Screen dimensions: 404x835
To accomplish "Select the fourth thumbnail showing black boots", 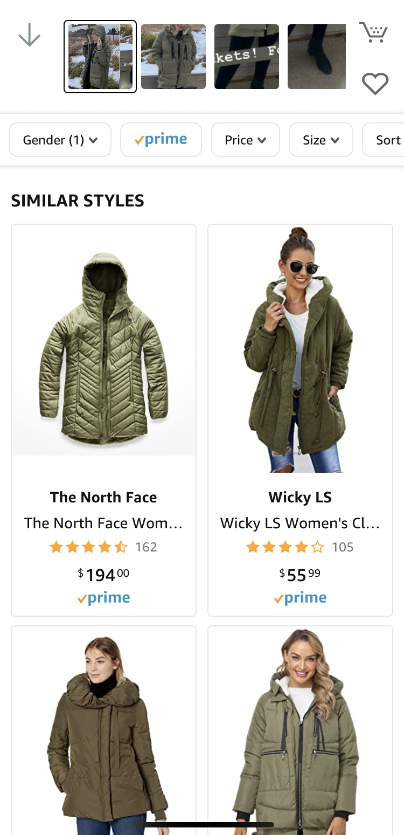I will 317,57.
